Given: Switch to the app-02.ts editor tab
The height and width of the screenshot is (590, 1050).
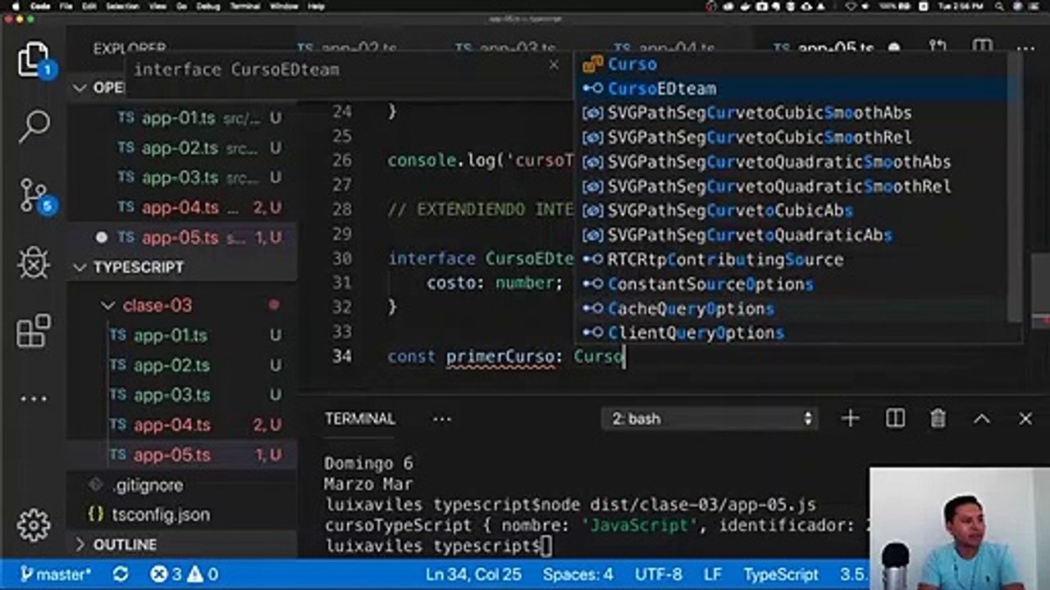Looking at the screenshot, I should click(x=349, y=48).
